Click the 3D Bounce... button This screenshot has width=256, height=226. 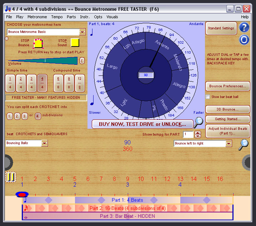pos(227,109)
